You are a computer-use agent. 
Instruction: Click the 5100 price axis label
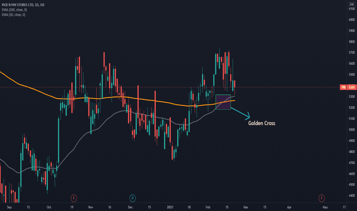pos(352,119)
